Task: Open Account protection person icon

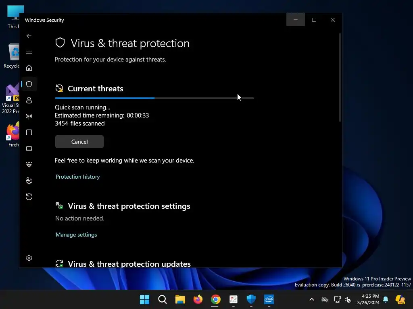Action: point(29,100)
